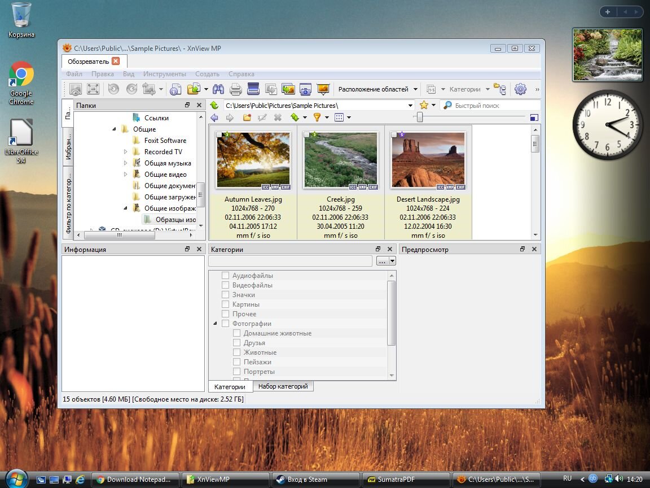Check the Домашние животные category
The width and height of the screenshot is (650, 488).
tap(237, 333)
